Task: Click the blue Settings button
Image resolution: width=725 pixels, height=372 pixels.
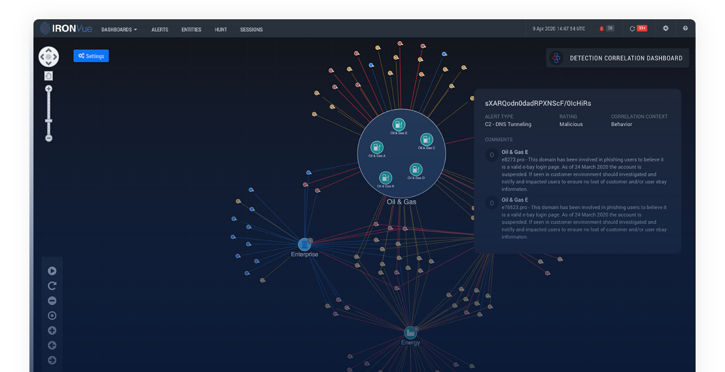Action: pyautogui.click(x=91, y=55)
